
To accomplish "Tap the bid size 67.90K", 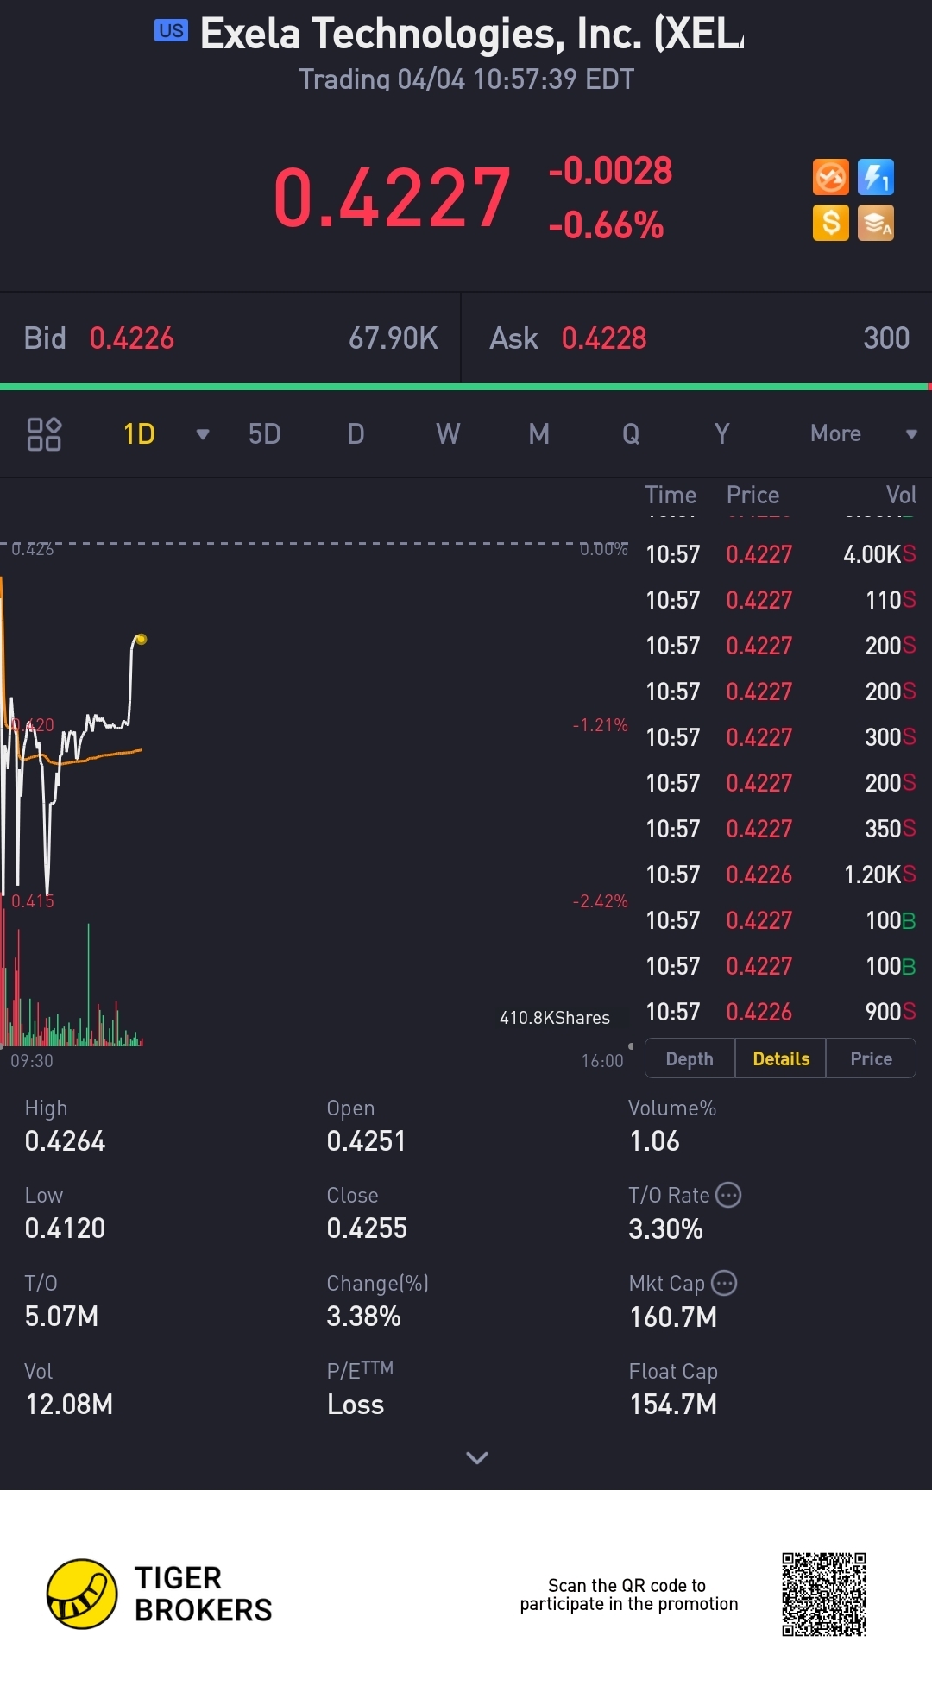I will (394, 338).
